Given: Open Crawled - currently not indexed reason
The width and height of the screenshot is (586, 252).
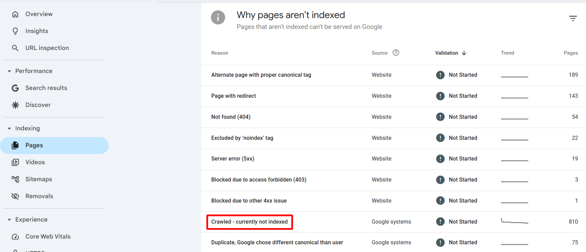Looking at the screenshot, I should [x=249, y=222].
